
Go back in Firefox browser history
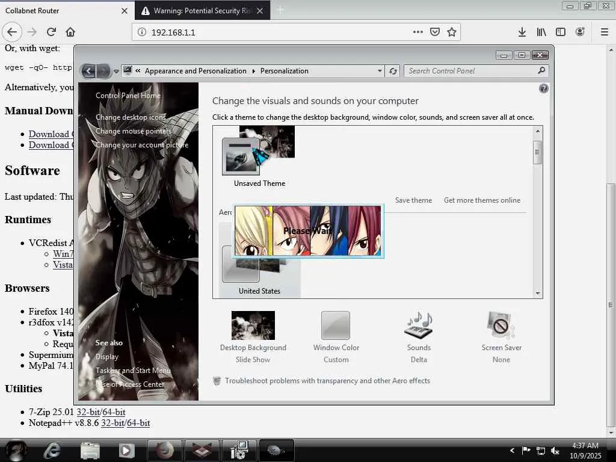pyautogui.click(x=12, y=32)
